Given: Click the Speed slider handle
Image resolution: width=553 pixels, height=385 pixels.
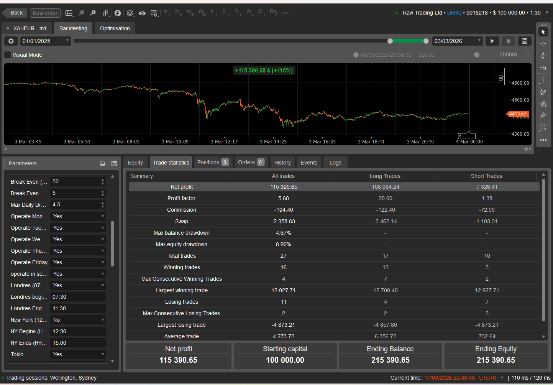Looking at the screenshot, I should click(476, 55).
